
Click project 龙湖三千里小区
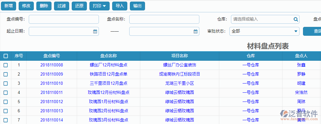click(179, 84)
